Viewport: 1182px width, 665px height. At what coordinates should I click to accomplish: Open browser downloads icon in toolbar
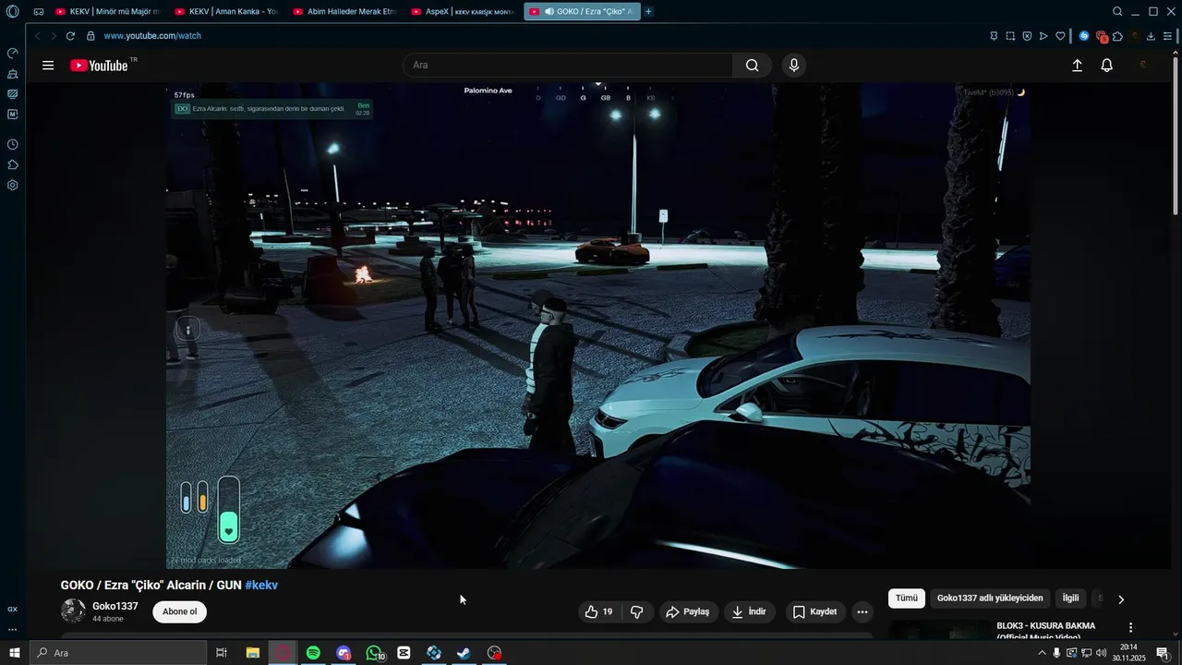click(1151, 36)
